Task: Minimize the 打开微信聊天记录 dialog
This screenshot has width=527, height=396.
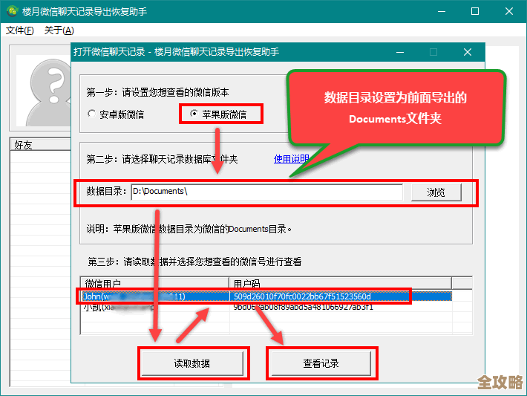Action: tap(400, 52)
